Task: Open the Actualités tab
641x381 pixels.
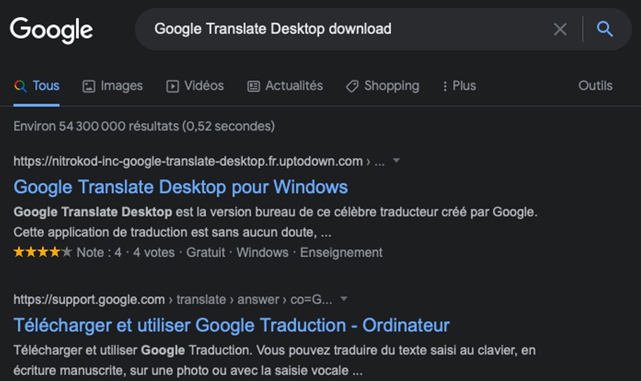Action: pos(285,86)
